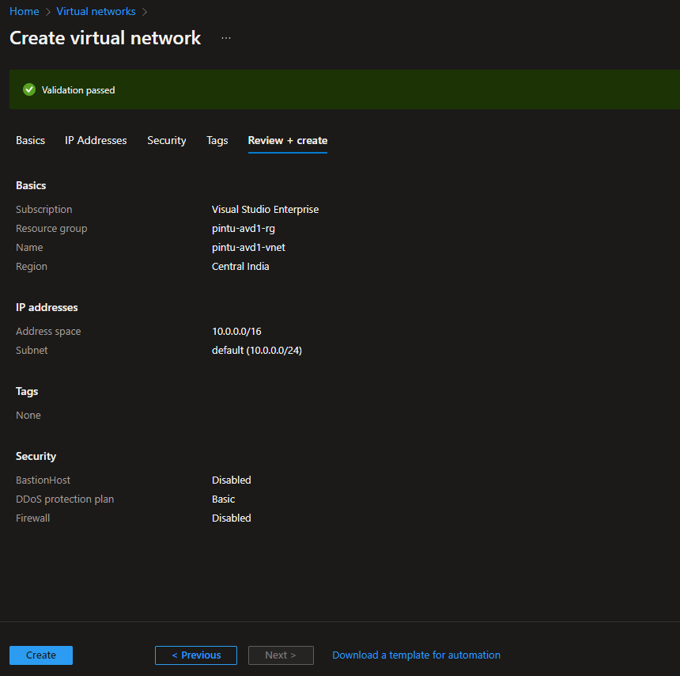Switch to the IP Addresses tab
Viewport: 680px width, 676px height.
click(x=96, y=140)
